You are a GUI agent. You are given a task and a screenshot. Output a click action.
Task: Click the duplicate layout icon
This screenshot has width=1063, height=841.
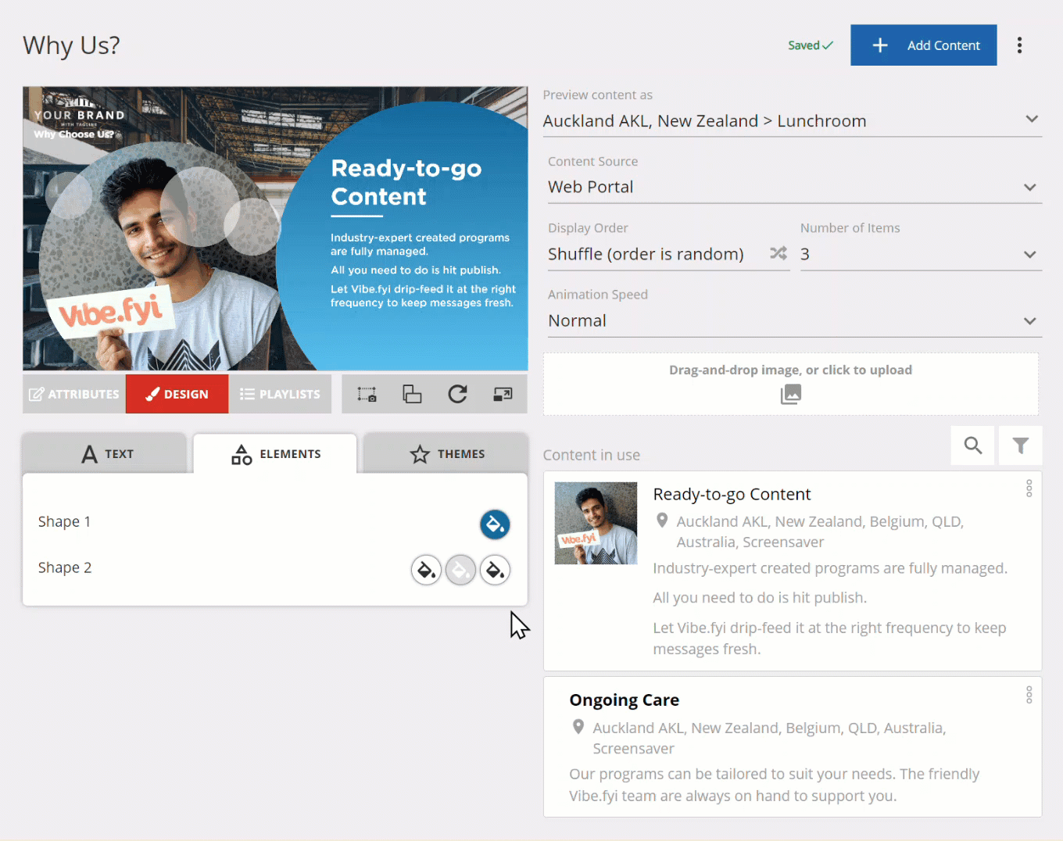412,394
